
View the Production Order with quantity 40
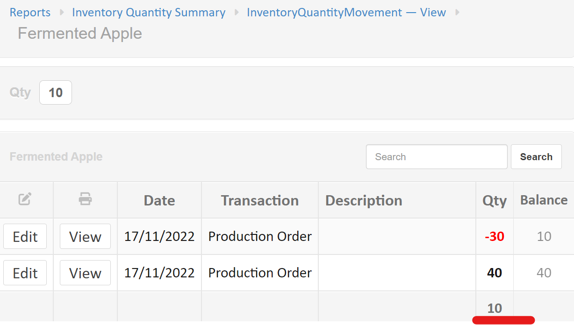[x=85, y=273]
